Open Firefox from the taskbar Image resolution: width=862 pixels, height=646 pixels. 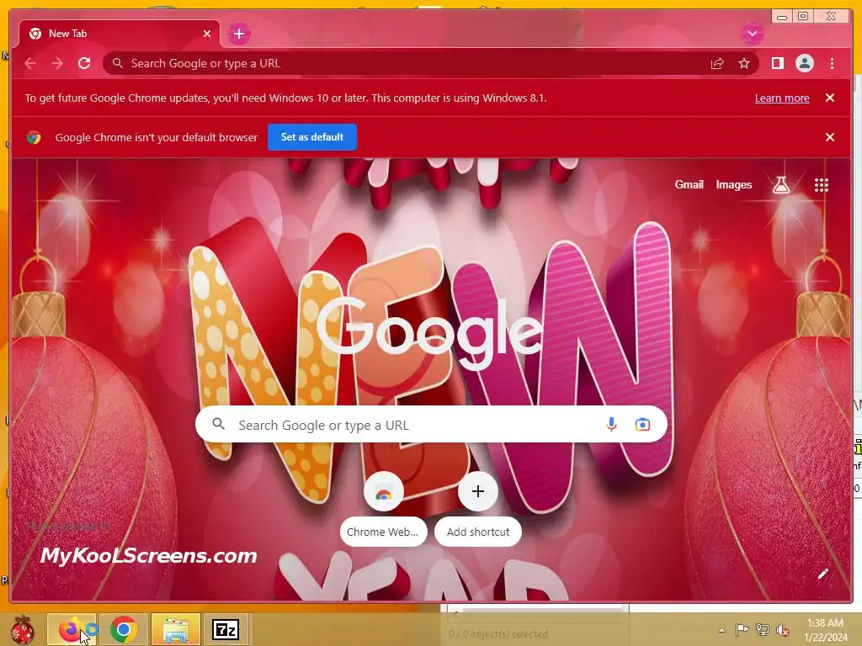(72, 629)
